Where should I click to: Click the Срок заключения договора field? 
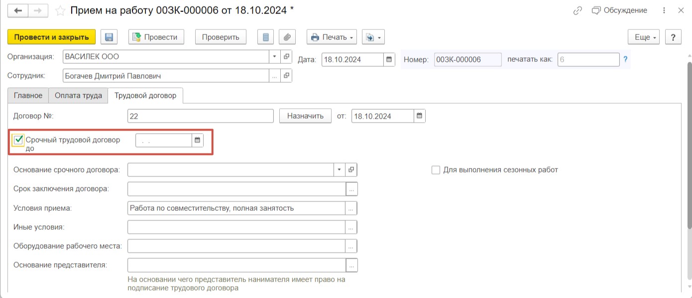coord(237,189)
